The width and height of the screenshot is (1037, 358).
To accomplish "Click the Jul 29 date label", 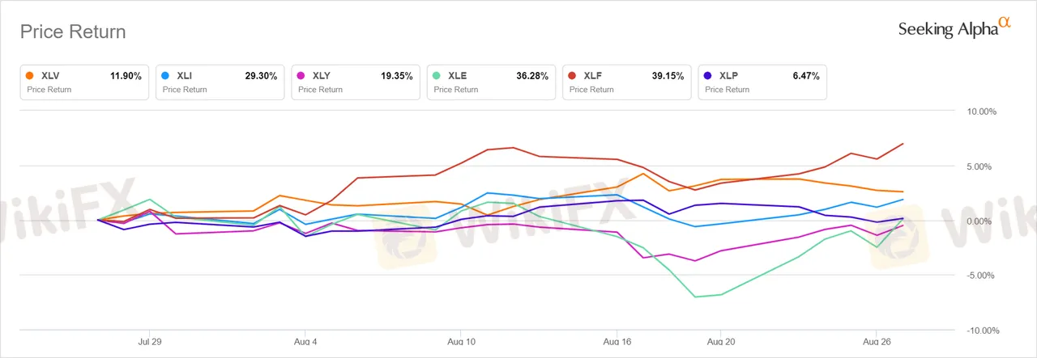I will click(x=150, y=342).
